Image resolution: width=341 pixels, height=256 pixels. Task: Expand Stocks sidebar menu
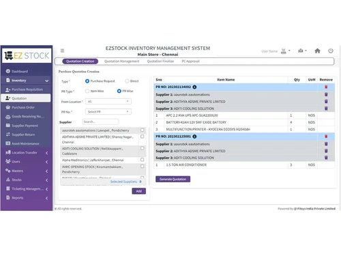click(x=46, y=180)
